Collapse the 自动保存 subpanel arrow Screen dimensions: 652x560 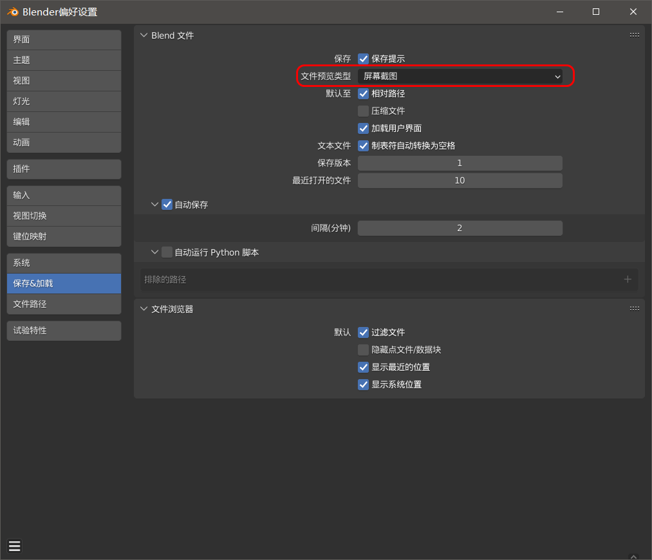tap(154, 205)
